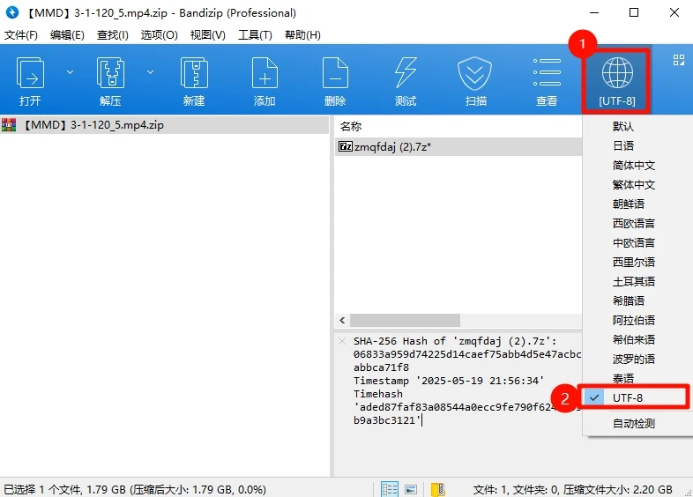The width and height of the screenshot is (693, 497).
Task: Select 西里尔语 code page option
Action: click(637, 263)
